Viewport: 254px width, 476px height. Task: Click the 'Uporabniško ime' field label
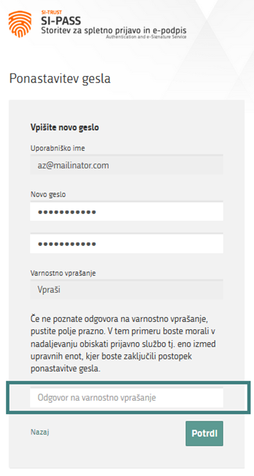[58, 148]
